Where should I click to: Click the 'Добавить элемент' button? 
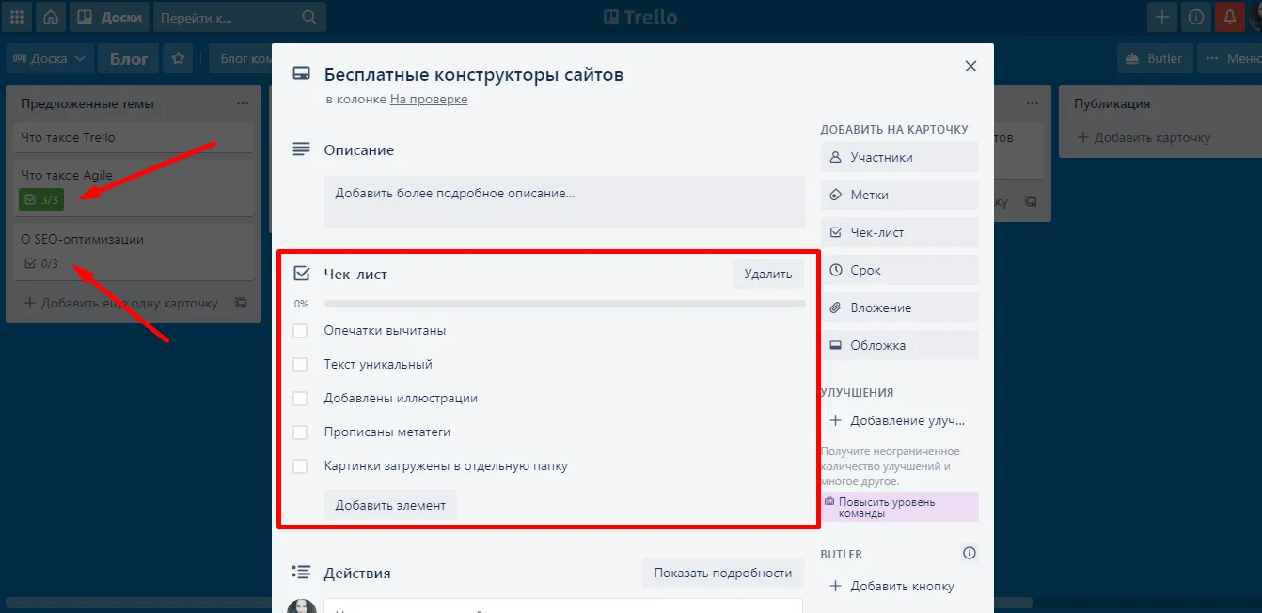click(x=390, y=505)
